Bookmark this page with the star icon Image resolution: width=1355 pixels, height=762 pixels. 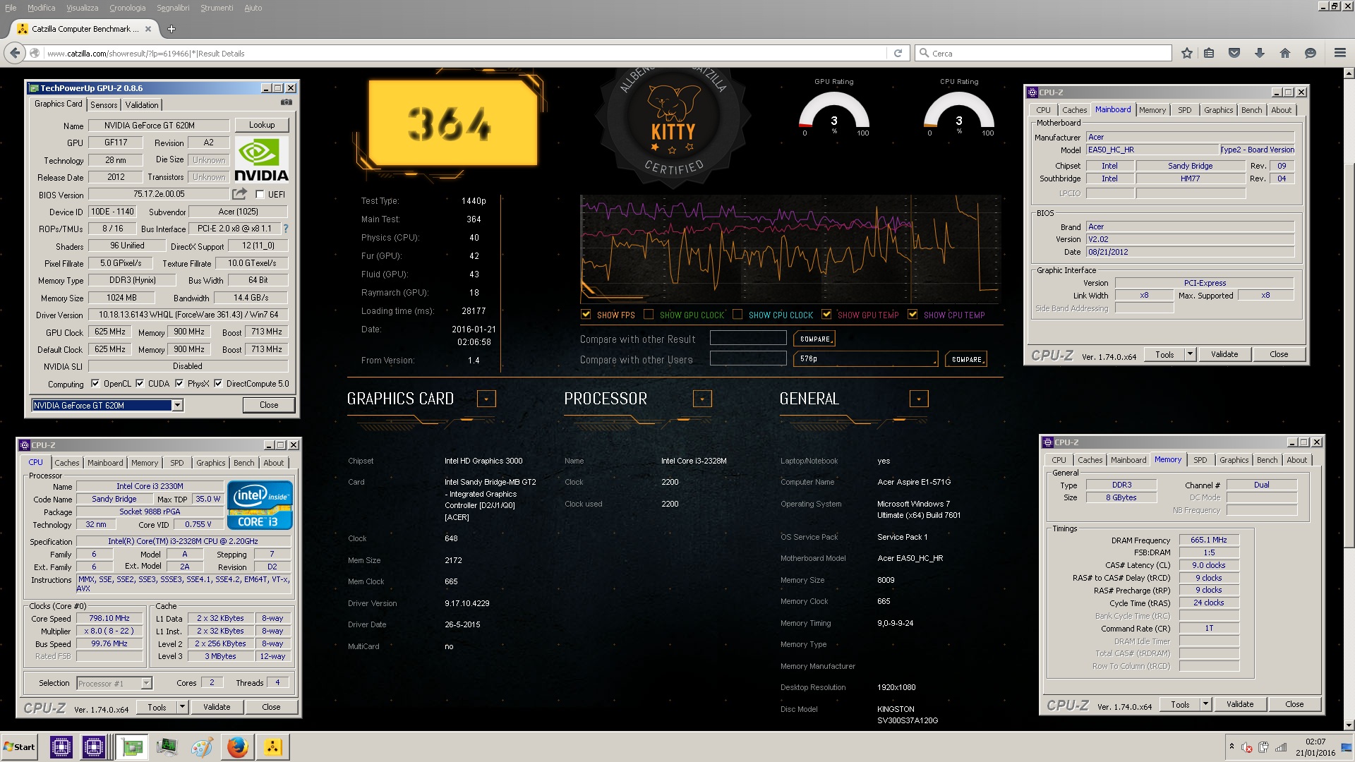(x=1187, y=53)
